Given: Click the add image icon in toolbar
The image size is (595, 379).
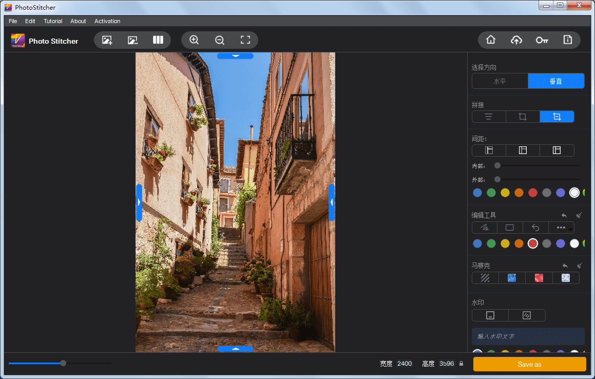Looking at the screenshot, I should 107,40.
